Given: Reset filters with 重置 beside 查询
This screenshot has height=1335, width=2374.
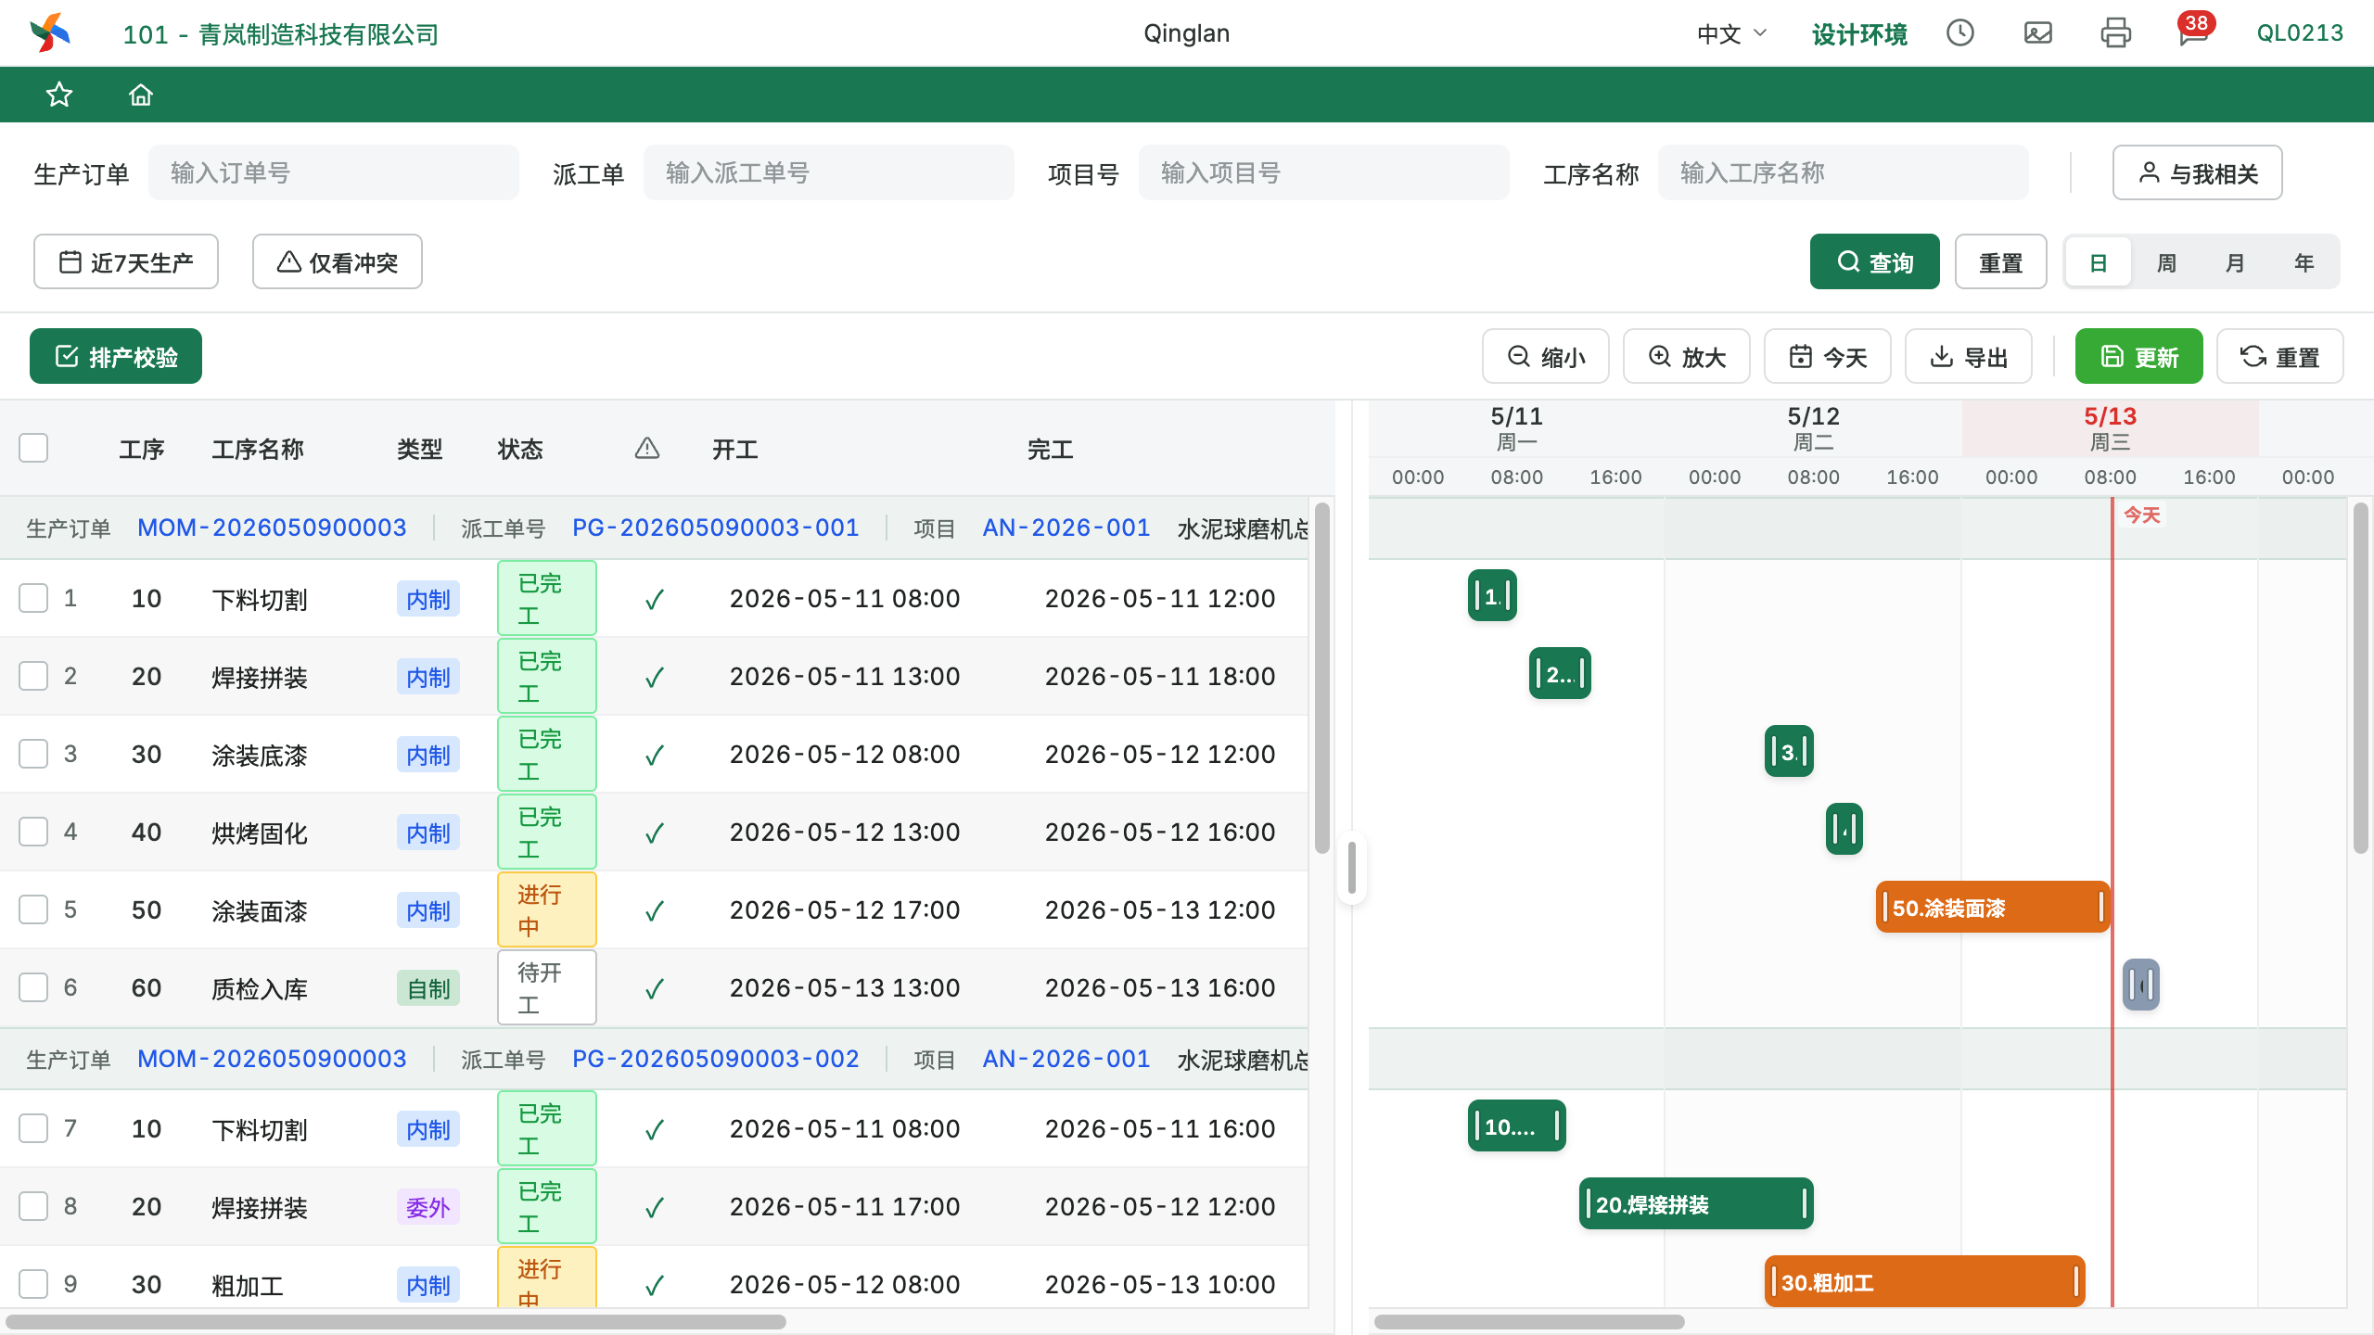Looking at the screenshot, I should tap(2001, 261).
